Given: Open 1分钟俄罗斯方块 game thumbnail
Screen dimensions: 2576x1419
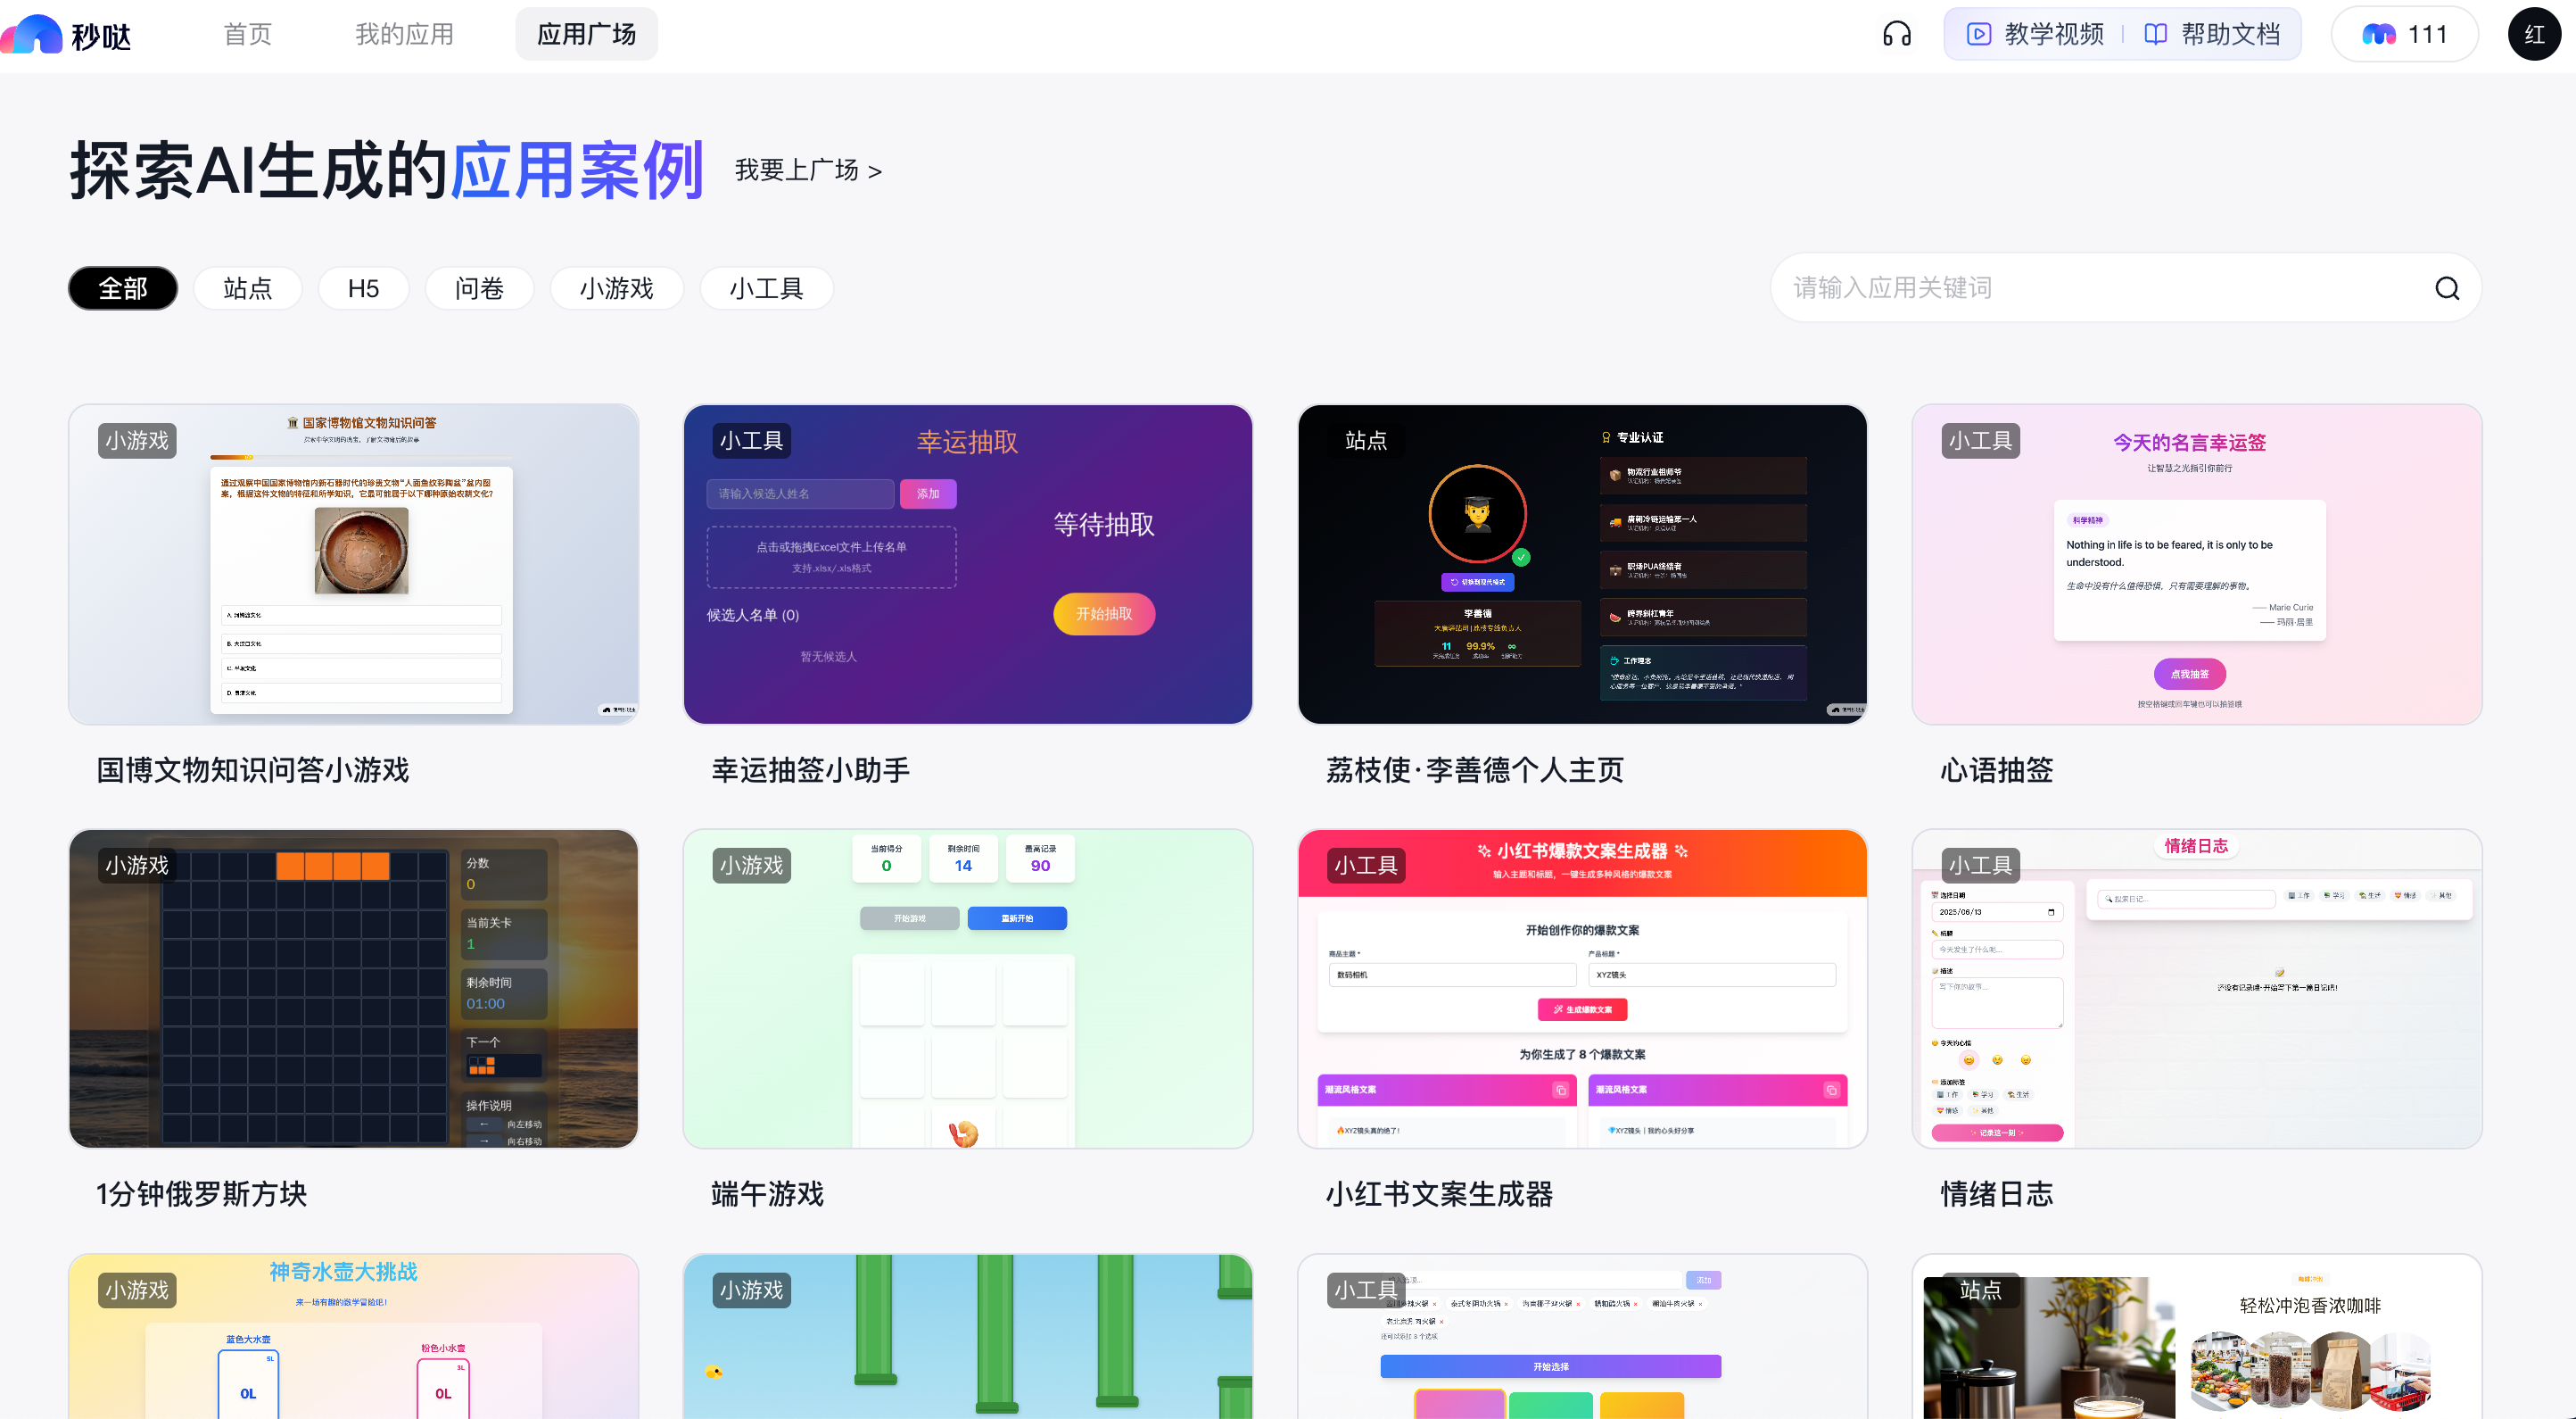Looking at the screenshot, I should click(353, 989).
